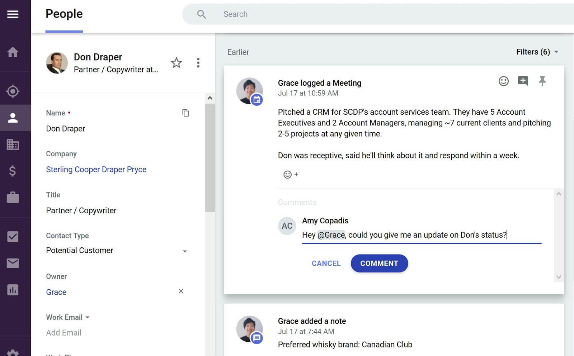
Task: Open owner Grace link
Action: click(56, 292)
